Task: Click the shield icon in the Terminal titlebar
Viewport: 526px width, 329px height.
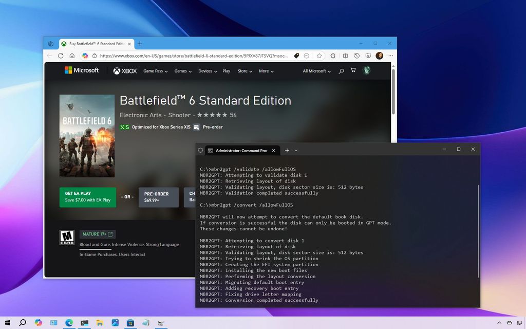Action: click(200, 150)
